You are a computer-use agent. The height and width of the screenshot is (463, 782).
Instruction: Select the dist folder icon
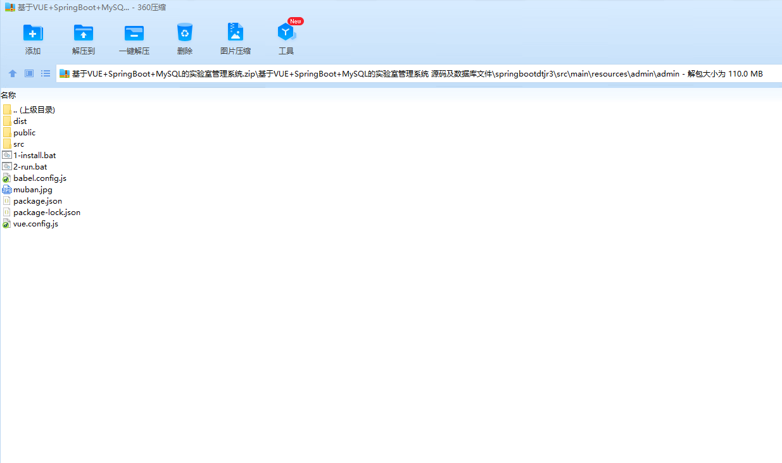coord(7,121)
